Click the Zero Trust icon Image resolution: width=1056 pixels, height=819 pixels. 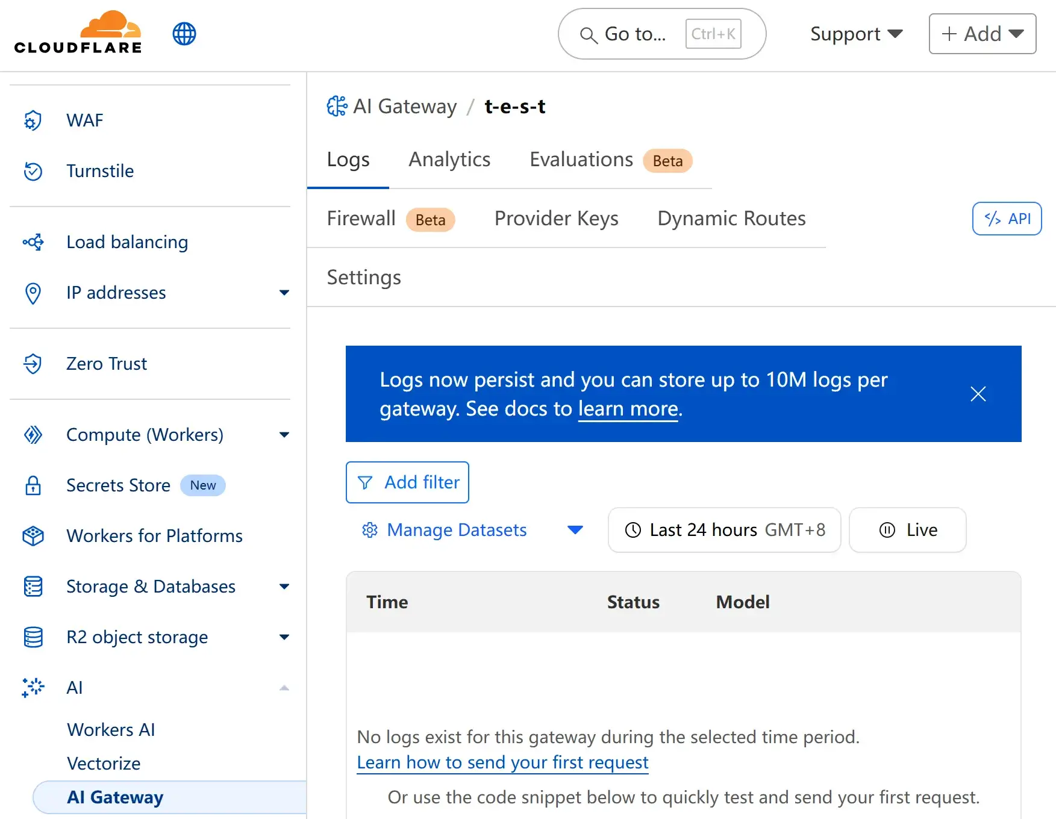click(33, 364)
